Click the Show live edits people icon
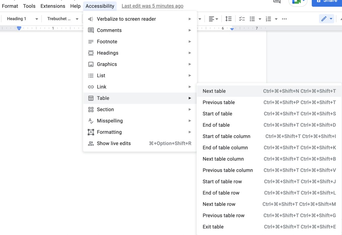Viewport: 342px width, 235px height. (x=91, y=143)
